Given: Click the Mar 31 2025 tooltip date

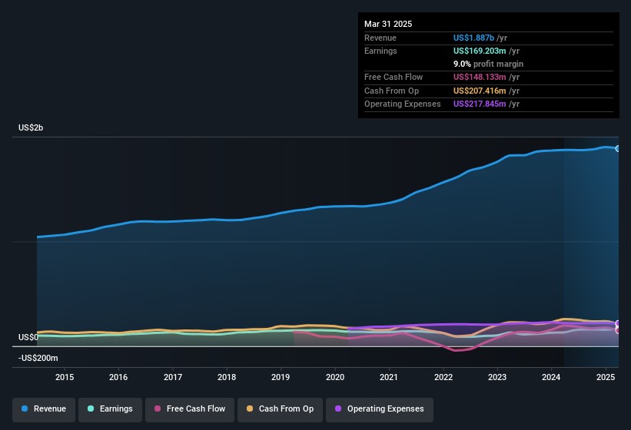Looking at the screenshot, I should click(x=388, y=24).
